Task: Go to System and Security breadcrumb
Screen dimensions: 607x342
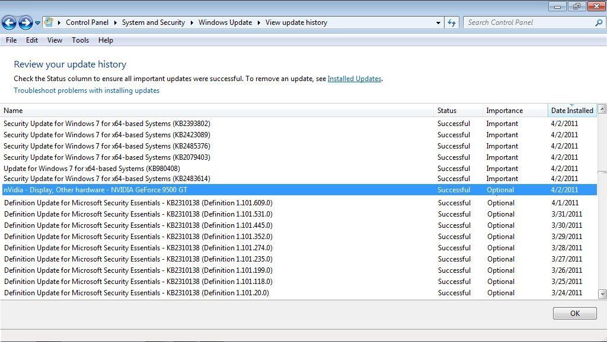Action: [x=154, y=22]
